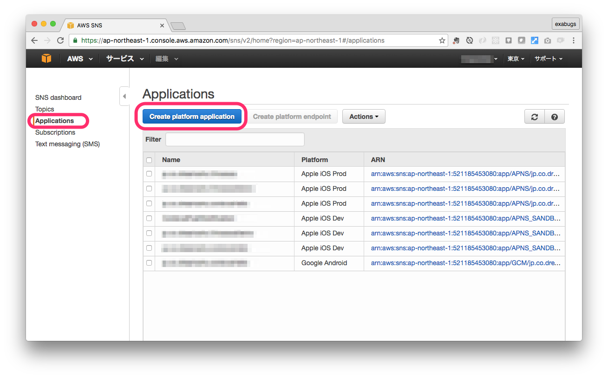Check the Google Android row checkbox
Image resolution: width=608 pixels, height=378 pixels.
click(149, 263)
